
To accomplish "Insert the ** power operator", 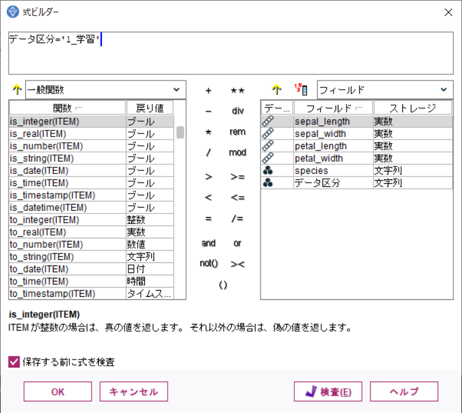I will pos(238,90).
